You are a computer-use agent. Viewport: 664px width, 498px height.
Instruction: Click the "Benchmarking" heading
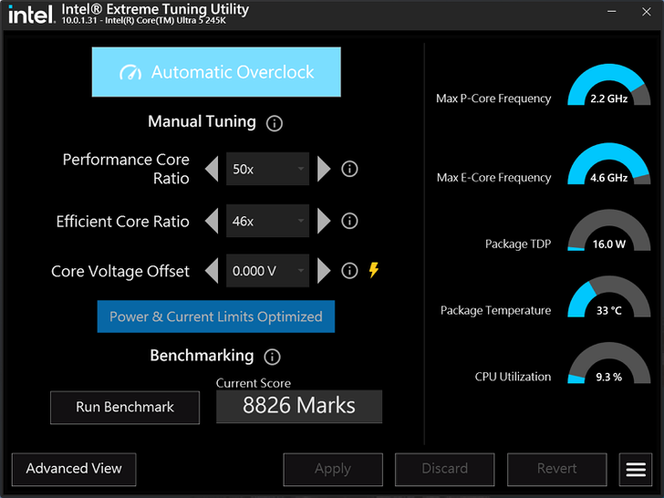point(202,356)
